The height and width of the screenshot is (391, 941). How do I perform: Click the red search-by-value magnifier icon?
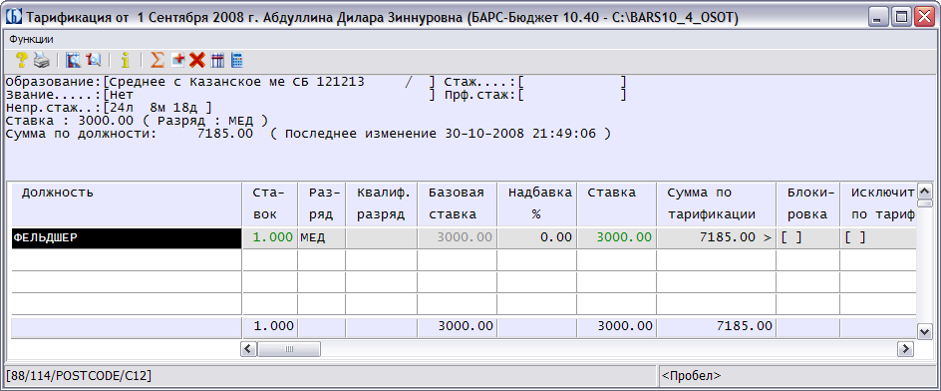tap(93, 60)
